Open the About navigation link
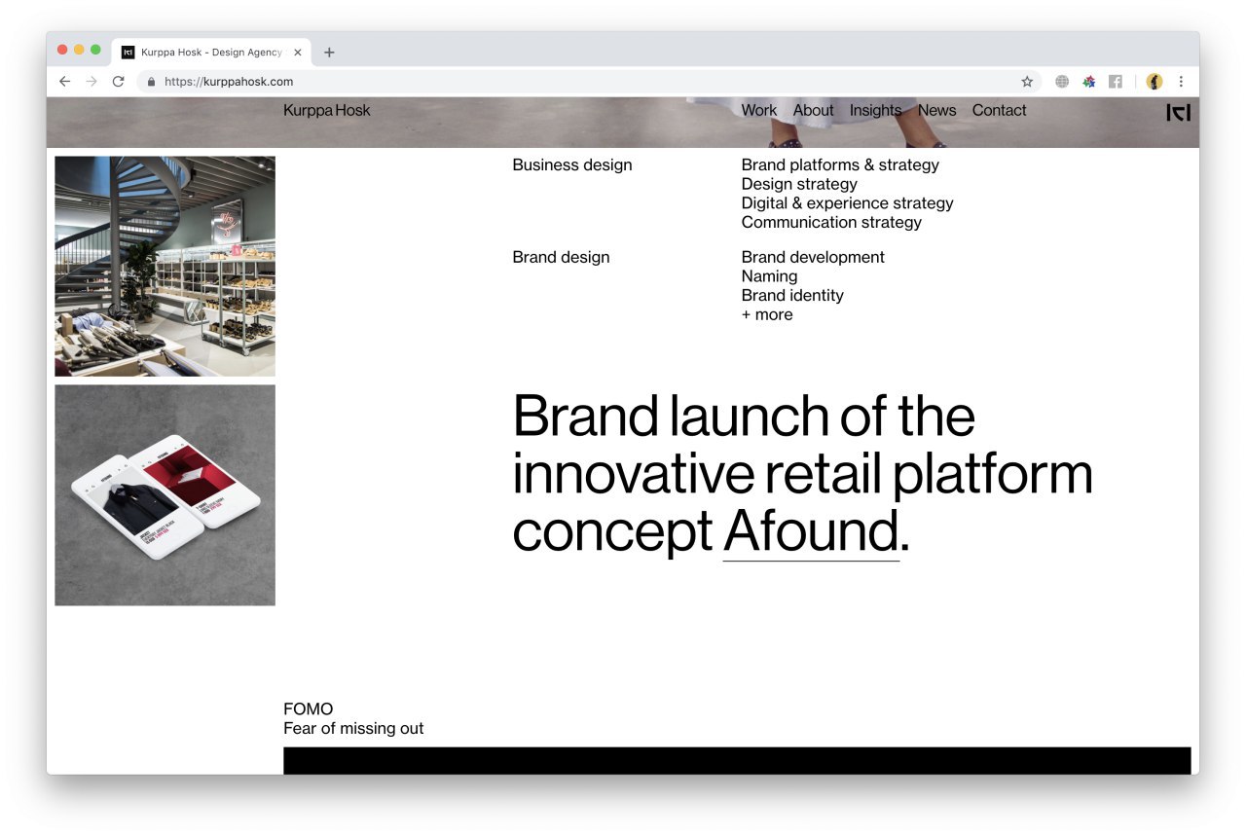This screenshot has width=1246, height=836. pyautogui.click(x=814, y=110)
